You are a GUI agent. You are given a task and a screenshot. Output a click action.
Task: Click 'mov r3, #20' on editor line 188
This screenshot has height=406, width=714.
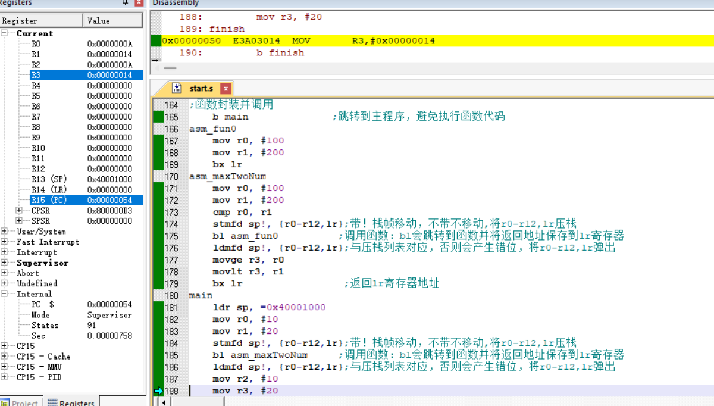[x=245, y=391]
